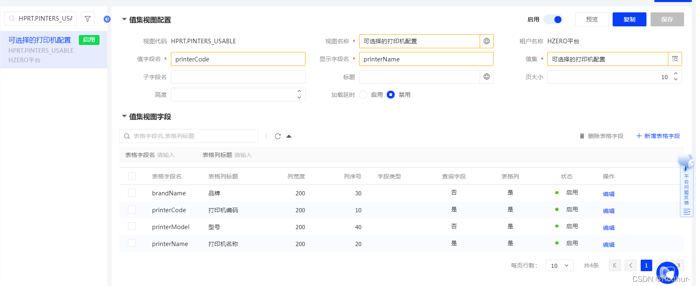Select 可选择的打印机配置 item in sidebar list
The height and width of the screenshot is (286, 696).
pos(54,49)
